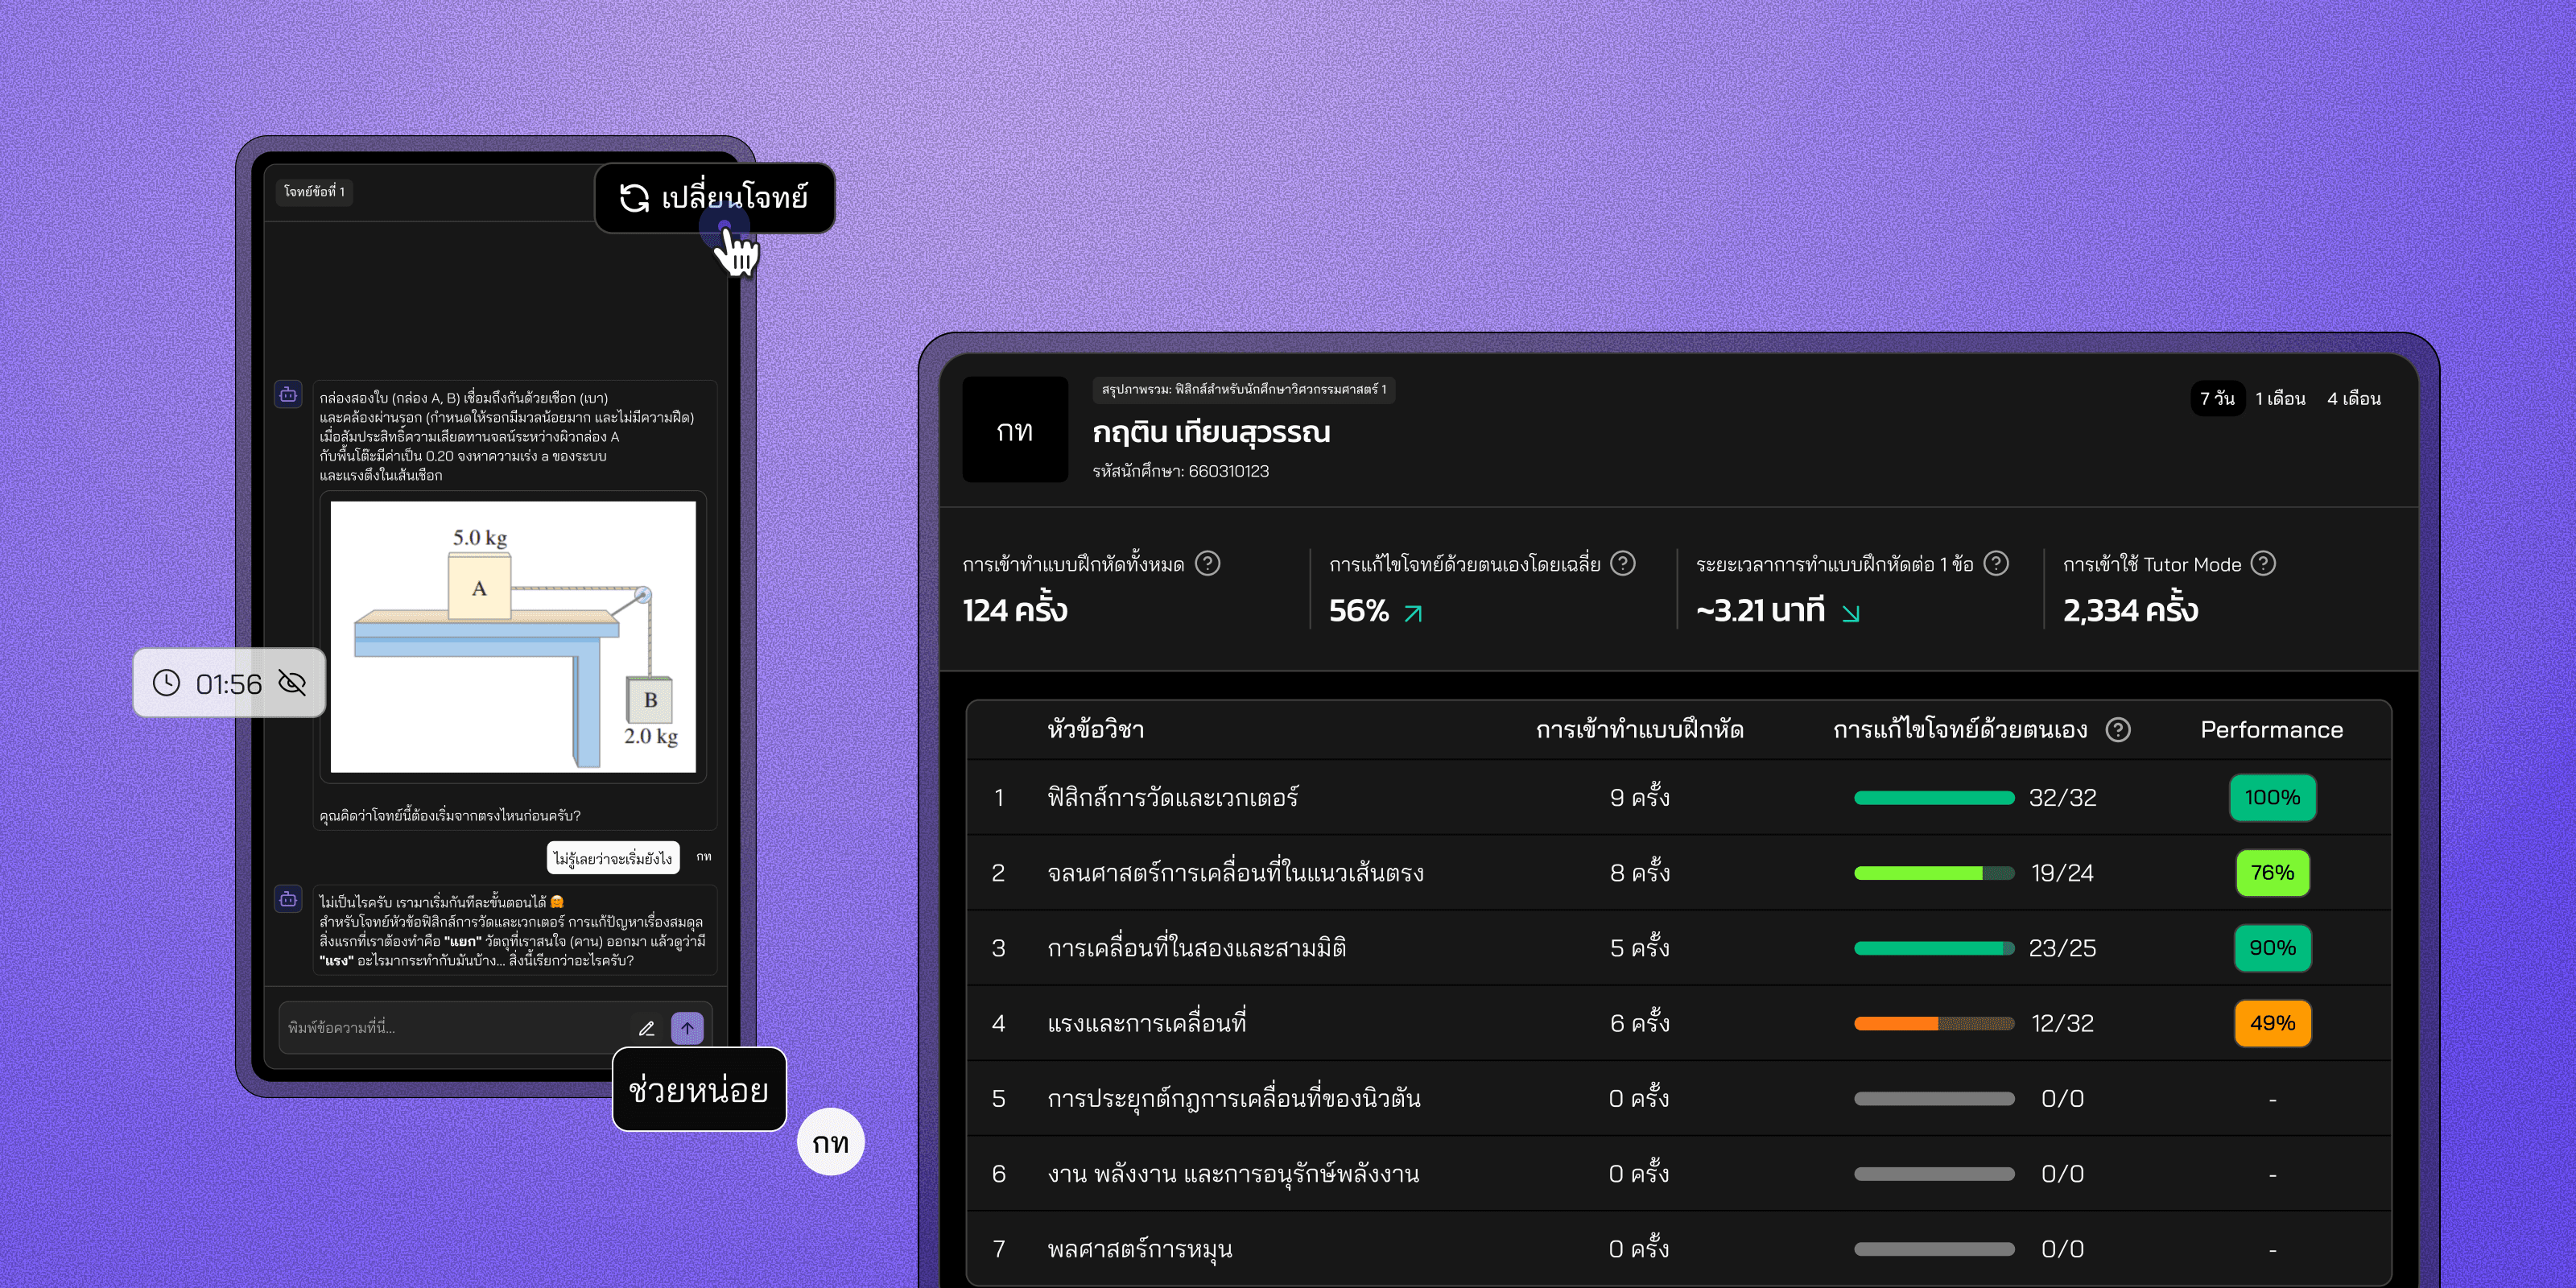
Task: Click the orange 49% performance badge
Action: pos(2272,1023)
